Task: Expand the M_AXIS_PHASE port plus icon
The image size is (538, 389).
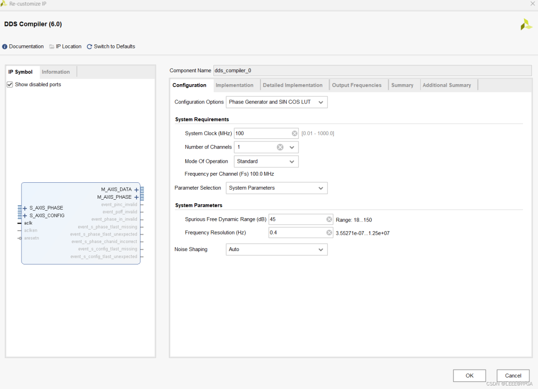Action: click(x=136, y=197)
